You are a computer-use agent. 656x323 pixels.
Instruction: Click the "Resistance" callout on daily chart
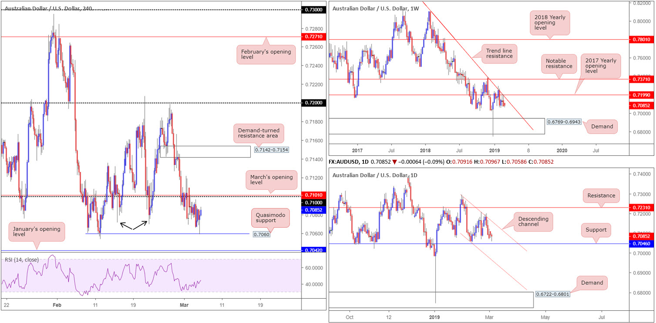[601, 196]
